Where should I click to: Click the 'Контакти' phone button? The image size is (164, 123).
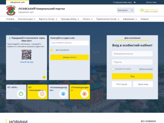pos(125,10)
